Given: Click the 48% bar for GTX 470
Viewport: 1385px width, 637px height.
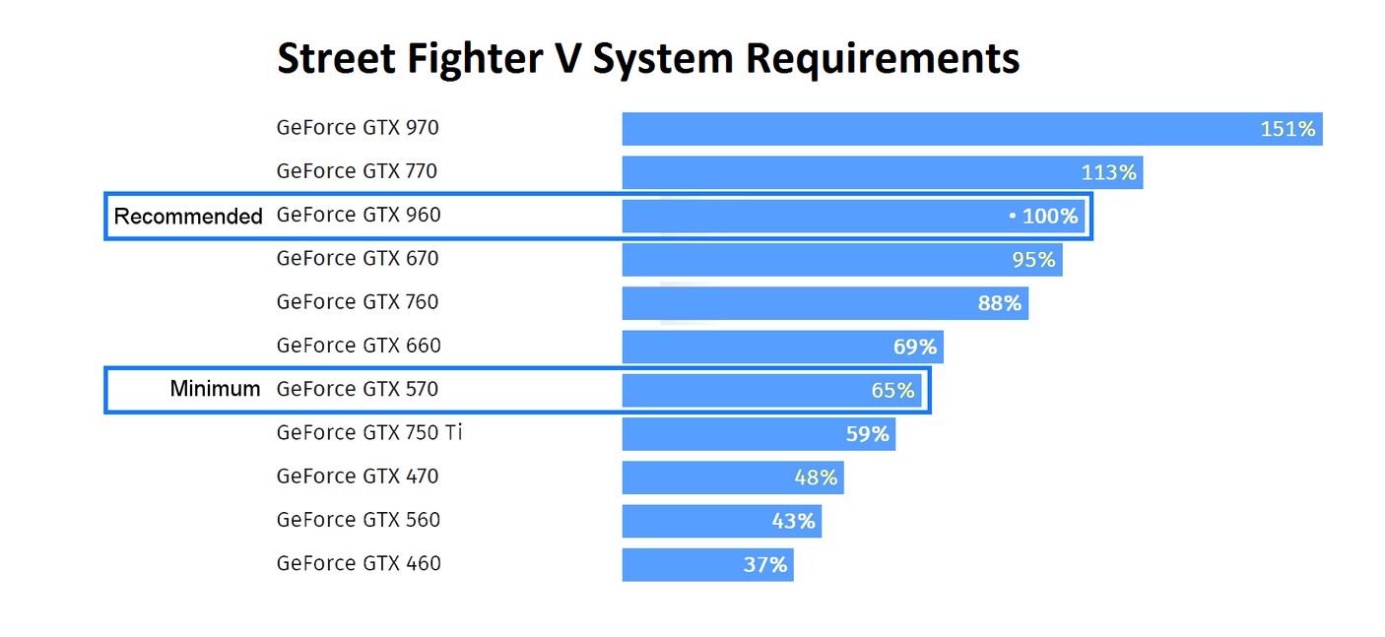Looking at the screenshot, I should pos(732,478).
